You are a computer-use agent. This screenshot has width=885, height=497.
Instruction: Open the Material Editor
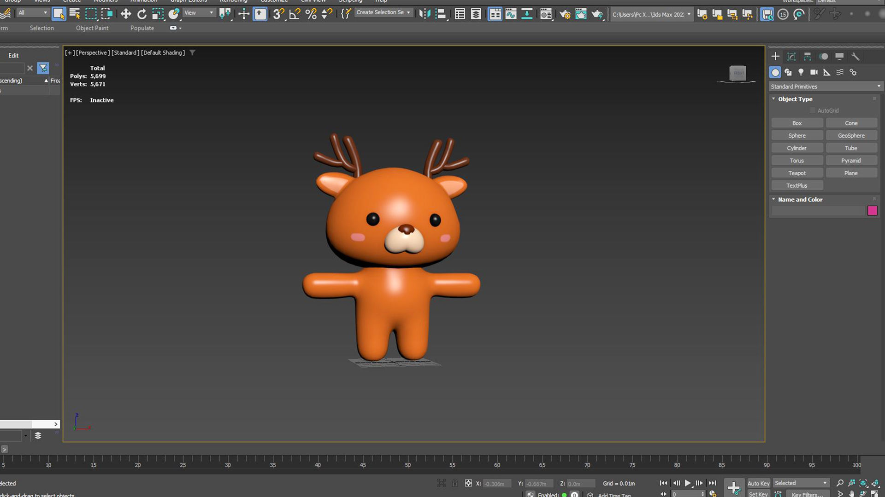(546, 14)
